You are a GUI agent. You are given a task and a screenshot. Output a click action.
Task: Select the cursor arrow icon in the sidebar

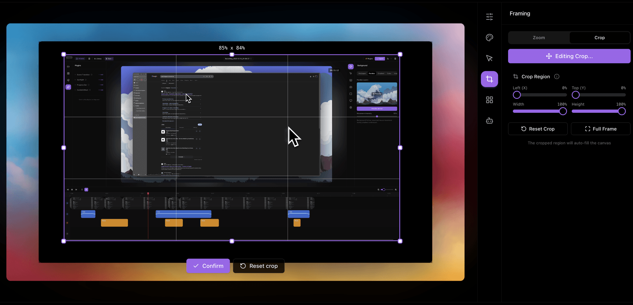click(489, 58)
